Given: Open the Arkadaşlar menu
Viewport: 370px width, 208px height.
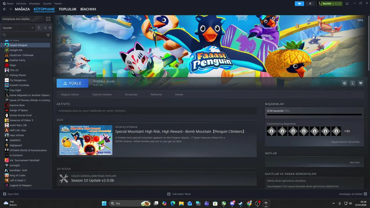Looking at the screenshot, I should point(35,3).
